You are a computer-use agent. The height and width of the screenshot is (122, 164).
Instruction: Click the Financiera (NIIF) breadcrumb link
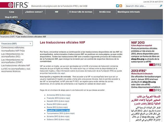click(8, 37)
